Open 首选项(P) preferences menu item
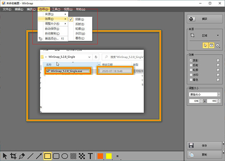225x161 pixels. [x=53, y=39]
